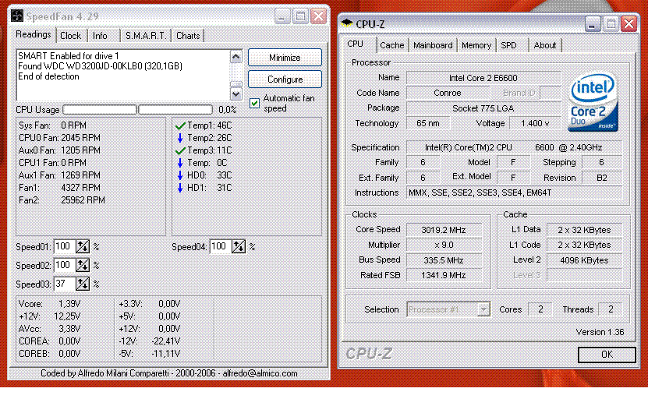
Task: Click the blue arrow next to Temp 0C
Action: (180, 163)
